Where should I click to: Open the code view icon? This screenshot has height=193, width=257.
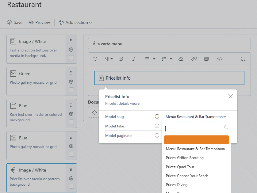click(220, 59)
